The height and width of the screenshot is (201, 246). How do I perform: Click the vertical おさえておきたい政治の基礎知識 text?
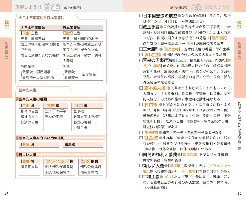(x=240, y=126)
